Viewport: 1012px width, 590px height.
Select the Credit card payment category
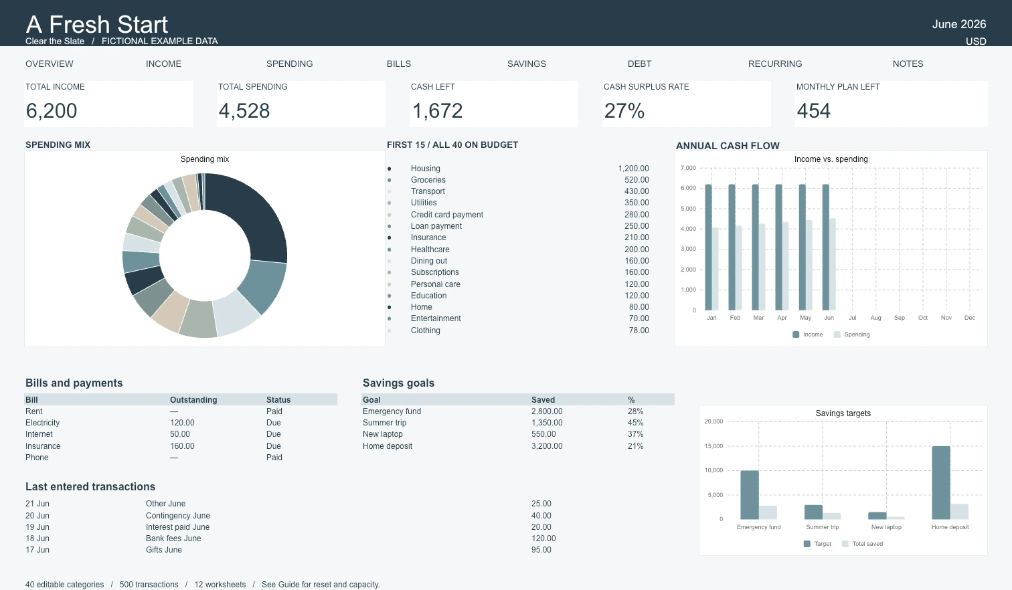tap(447, 215)
